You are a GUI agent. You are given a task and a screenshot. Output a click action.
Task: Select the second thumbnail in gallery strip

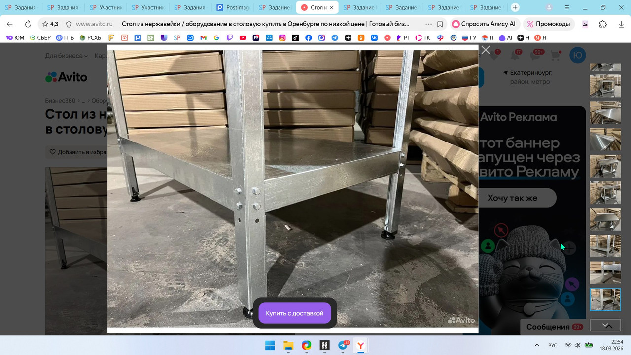[605, 86]
